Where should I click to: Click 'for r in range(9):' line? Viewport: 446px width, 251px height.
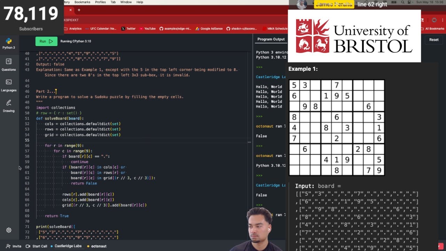tap(64, 146)
